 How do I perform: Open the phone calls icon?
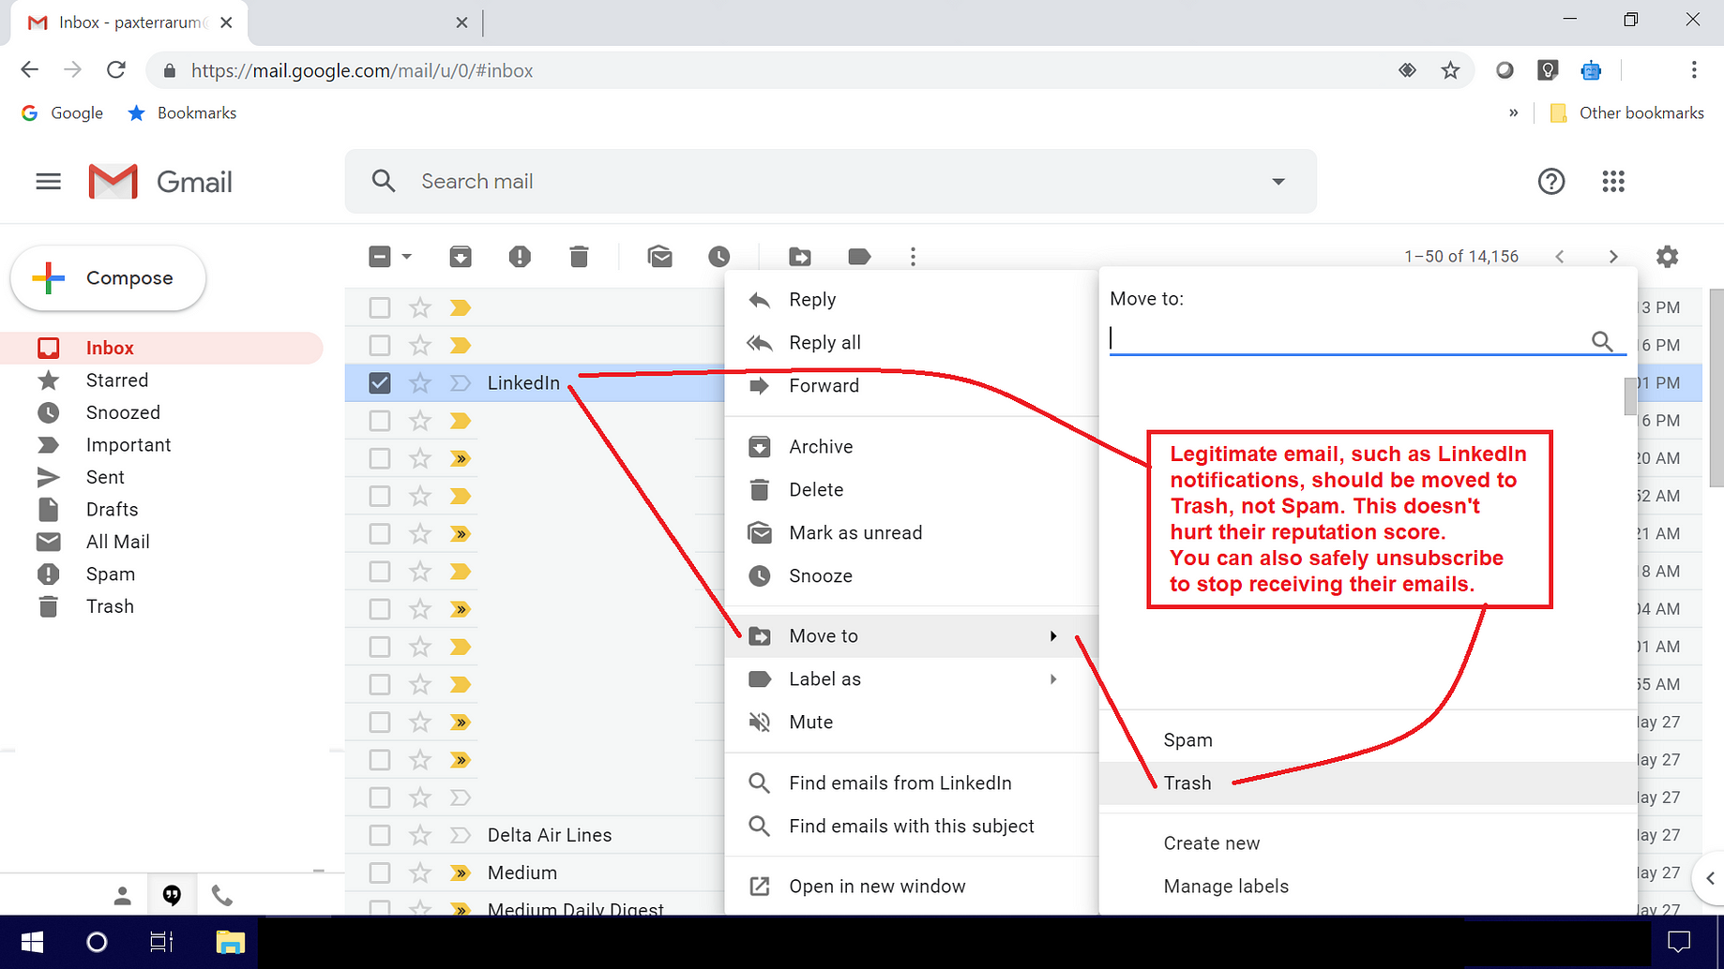[221, 896]
